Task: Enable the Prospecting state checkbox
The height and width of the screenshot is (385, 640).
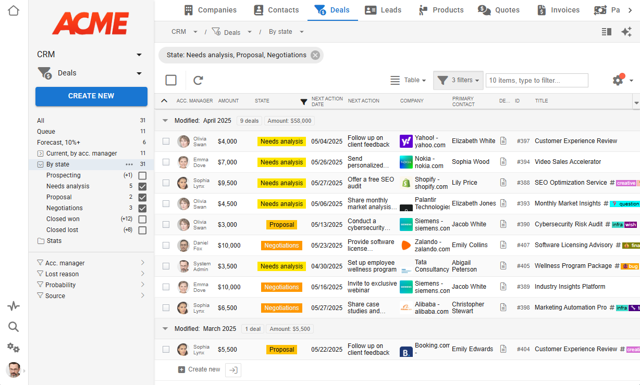Action: [x=142, y=175]
